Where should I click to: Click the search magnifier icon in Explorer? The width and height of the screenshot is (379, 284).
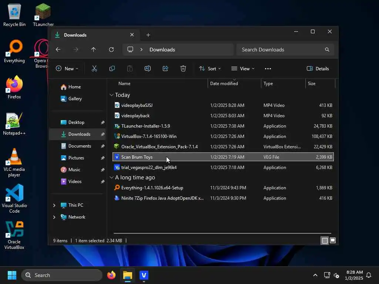(x=327, y=50)
